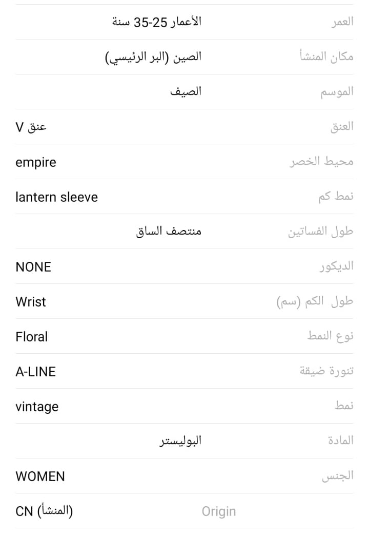Select the China mainland origin value
Image resolution: width=369 pixels, height=535 pixels.
[153, 57]
